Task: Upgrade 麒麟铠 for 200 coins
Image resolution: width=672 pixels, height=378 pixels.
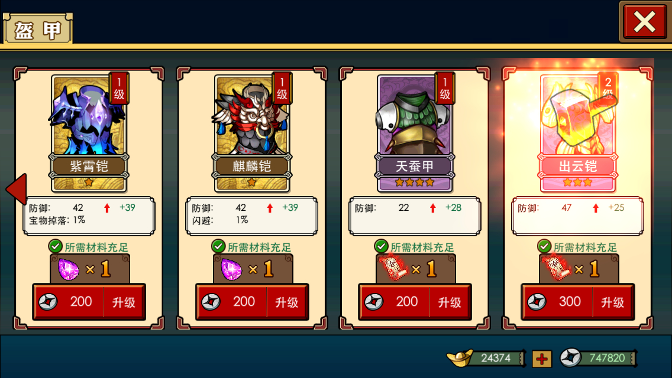Action: click(x=252, y=302)
